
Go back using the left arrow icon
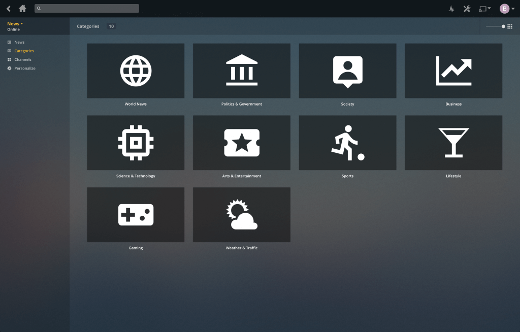click(8, 9)
